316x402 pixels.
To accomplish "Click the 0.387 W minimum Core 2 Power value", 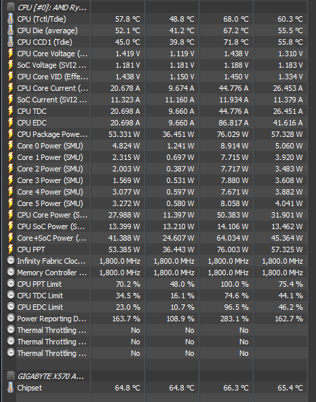I will pos(180,169).
